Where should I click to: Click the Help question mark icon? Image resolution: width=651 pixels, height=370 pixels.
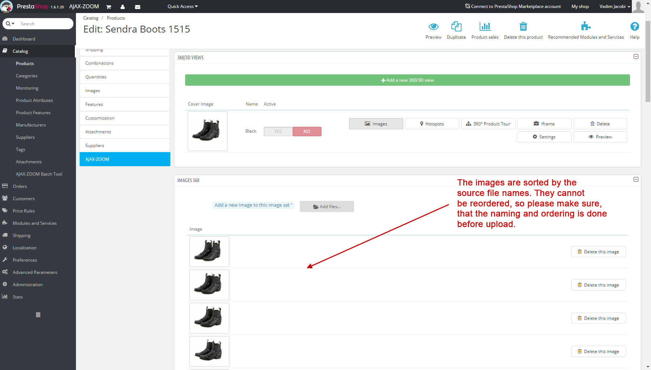[x=634, y=26]
